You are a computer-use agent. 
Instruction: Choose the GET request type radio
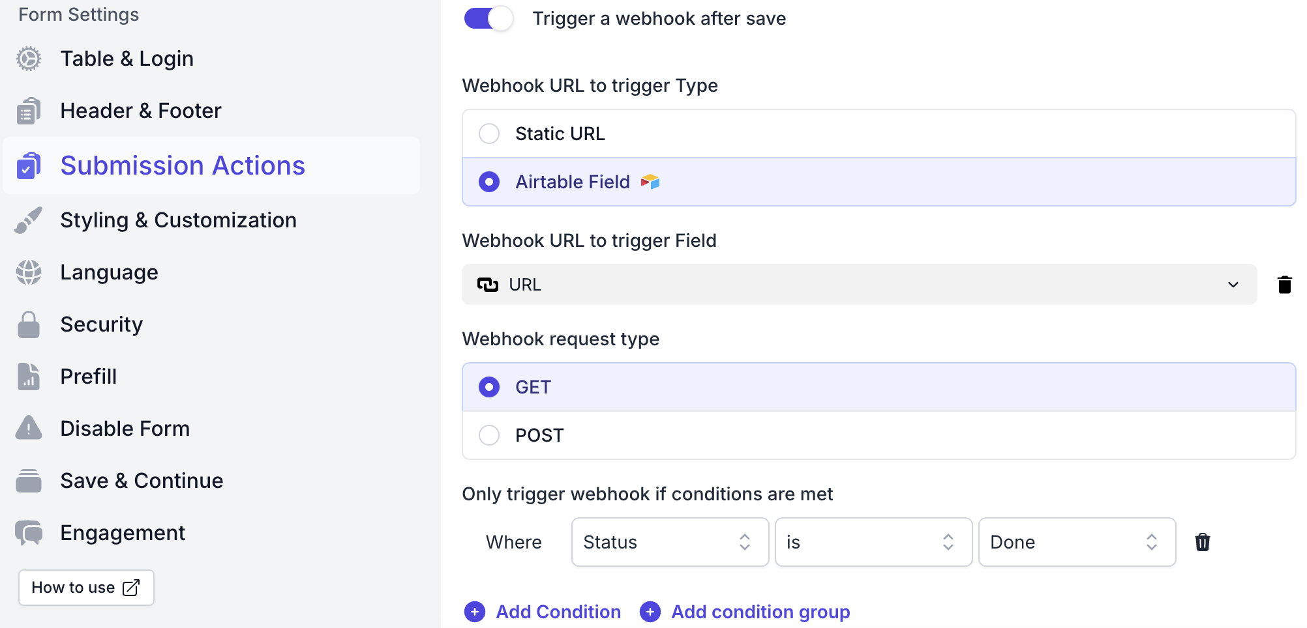(489, 387)
